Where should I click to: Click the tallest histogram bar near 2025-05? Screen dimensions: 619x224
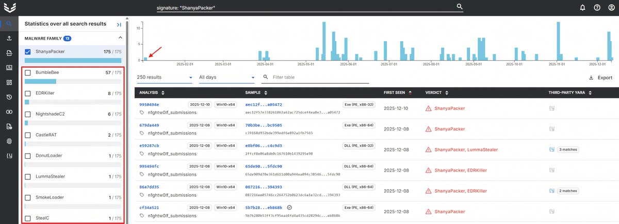pyautogui.click(x=323, y=41)
